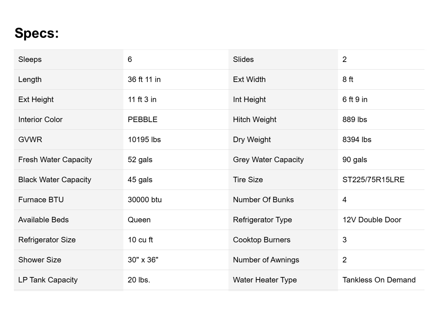Image resolution: width=438 pixels, height=328 pixels.
Task: Click the LP Tank Capacity label
Action: click(x=48, y=280)
